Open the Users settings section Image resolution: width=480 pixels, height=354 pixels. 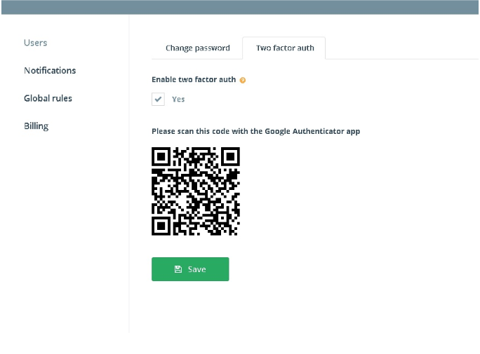pos(36,43)
